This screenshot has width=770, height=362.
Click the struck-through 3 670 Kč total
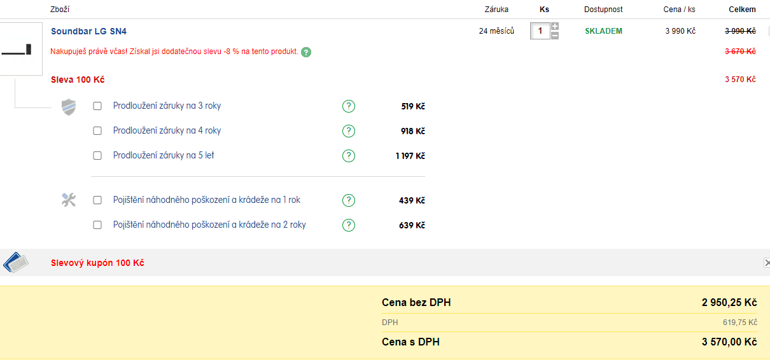(x=740, y=52)
